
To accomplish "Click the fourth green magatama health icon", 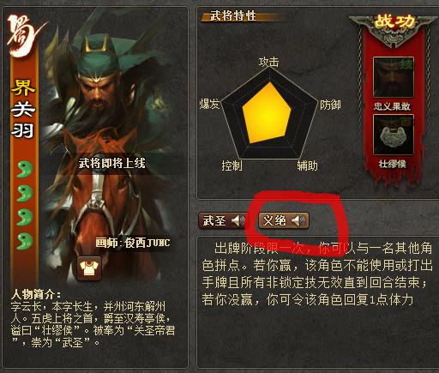I will (x=24, y=241).
